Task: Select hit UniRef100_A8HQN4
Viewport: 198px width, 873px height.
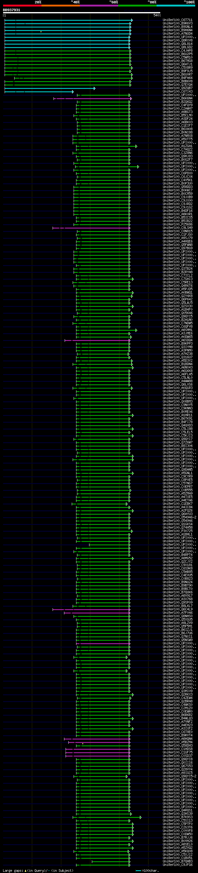Action: tap(177, 739)
